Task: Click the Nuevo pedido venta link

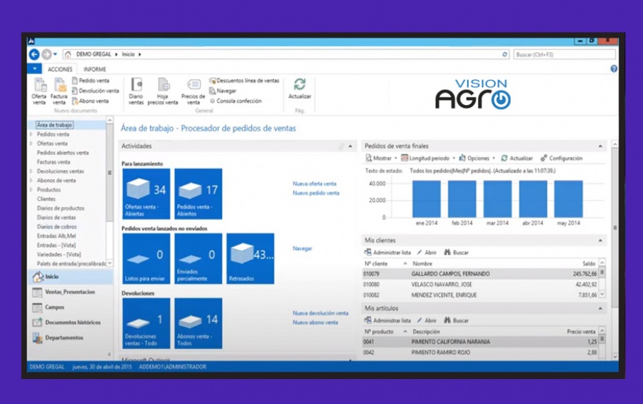Action: (x=316, y=193)
